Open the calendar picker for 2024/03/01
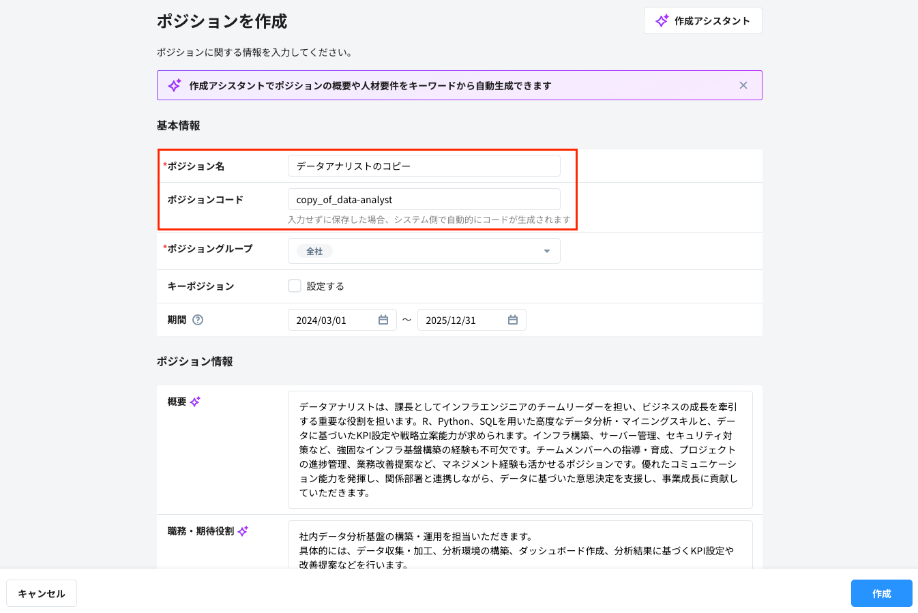 [383, 319]
